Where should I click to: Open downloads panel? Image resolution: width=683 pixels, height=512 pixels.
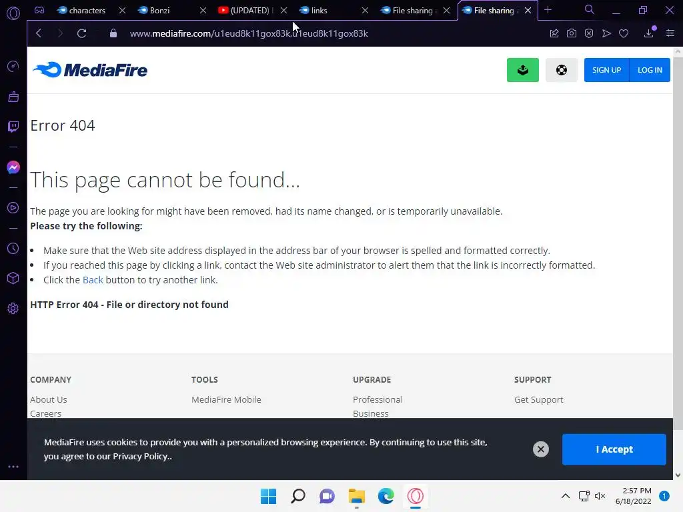(649, 33)
